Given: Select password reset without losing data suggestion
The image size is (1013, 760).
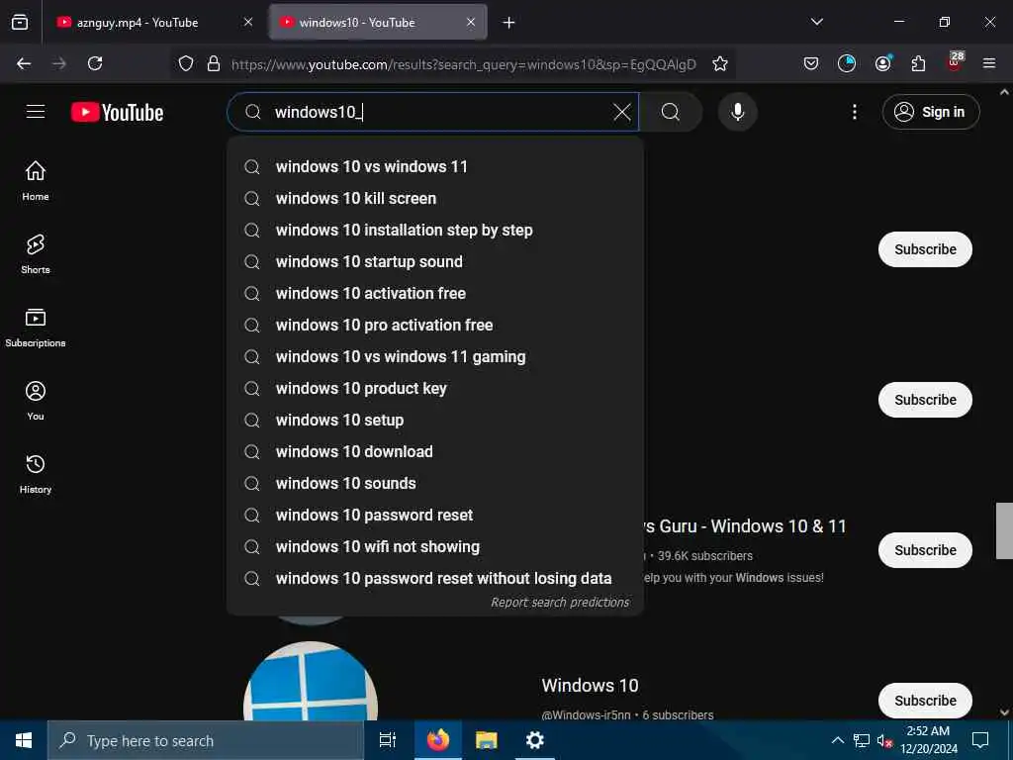Looking at the screenshot, I should click(435, 578).
